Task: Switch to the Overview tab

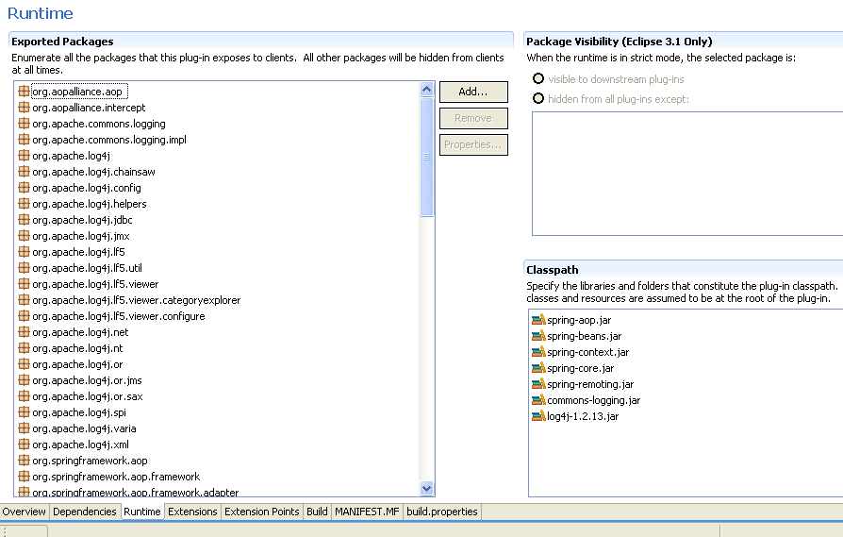Action: tap(25, 512)
